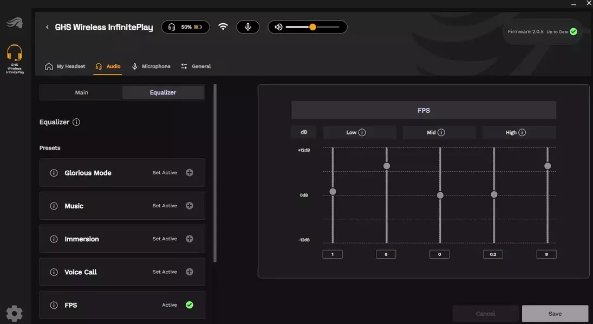Click the Cancel button
The width and height of the screenshot is (593, 324).
[x=485, y=313]
